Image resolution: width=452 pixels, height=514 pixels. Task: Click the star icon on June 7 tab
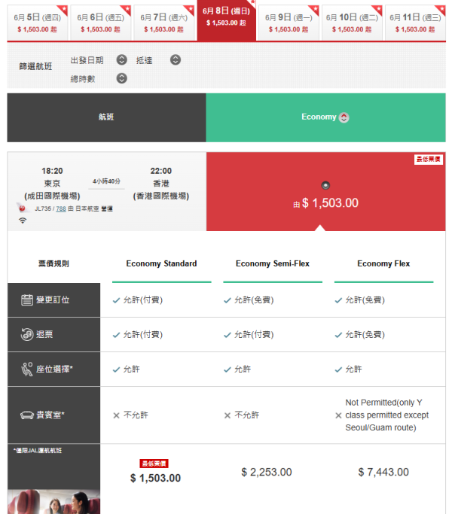[191, 8]
